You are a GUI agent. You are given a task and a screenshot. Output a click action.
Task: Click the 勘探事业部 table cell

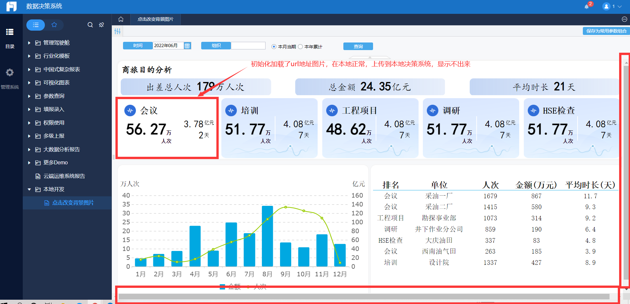click(x=439, y=218)
